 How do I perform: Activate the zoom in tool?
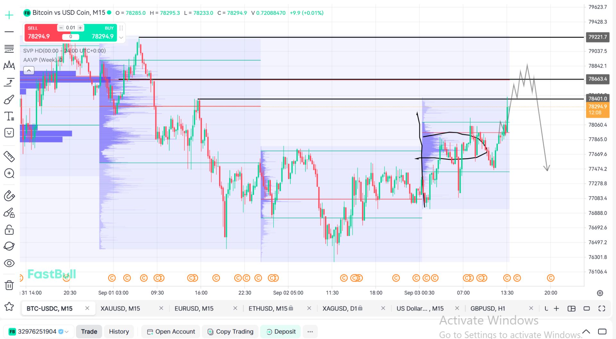[9, 174]
